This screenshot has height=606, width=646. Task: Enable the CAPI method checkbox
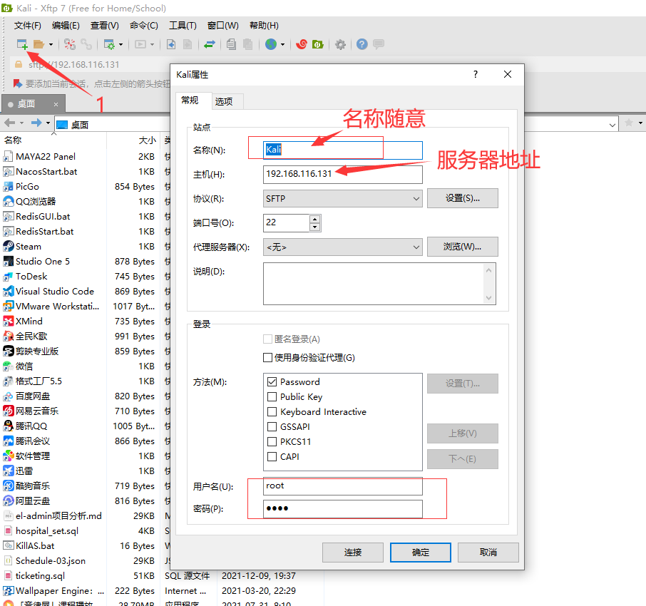tap(272, 456)
